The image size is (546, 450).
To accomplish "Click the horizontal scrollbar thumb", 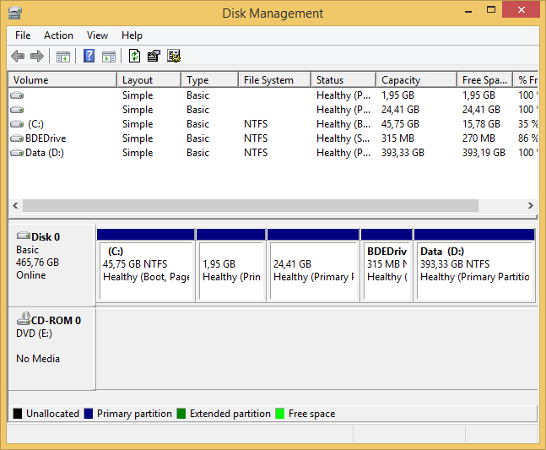I will [x=251, y=205].
